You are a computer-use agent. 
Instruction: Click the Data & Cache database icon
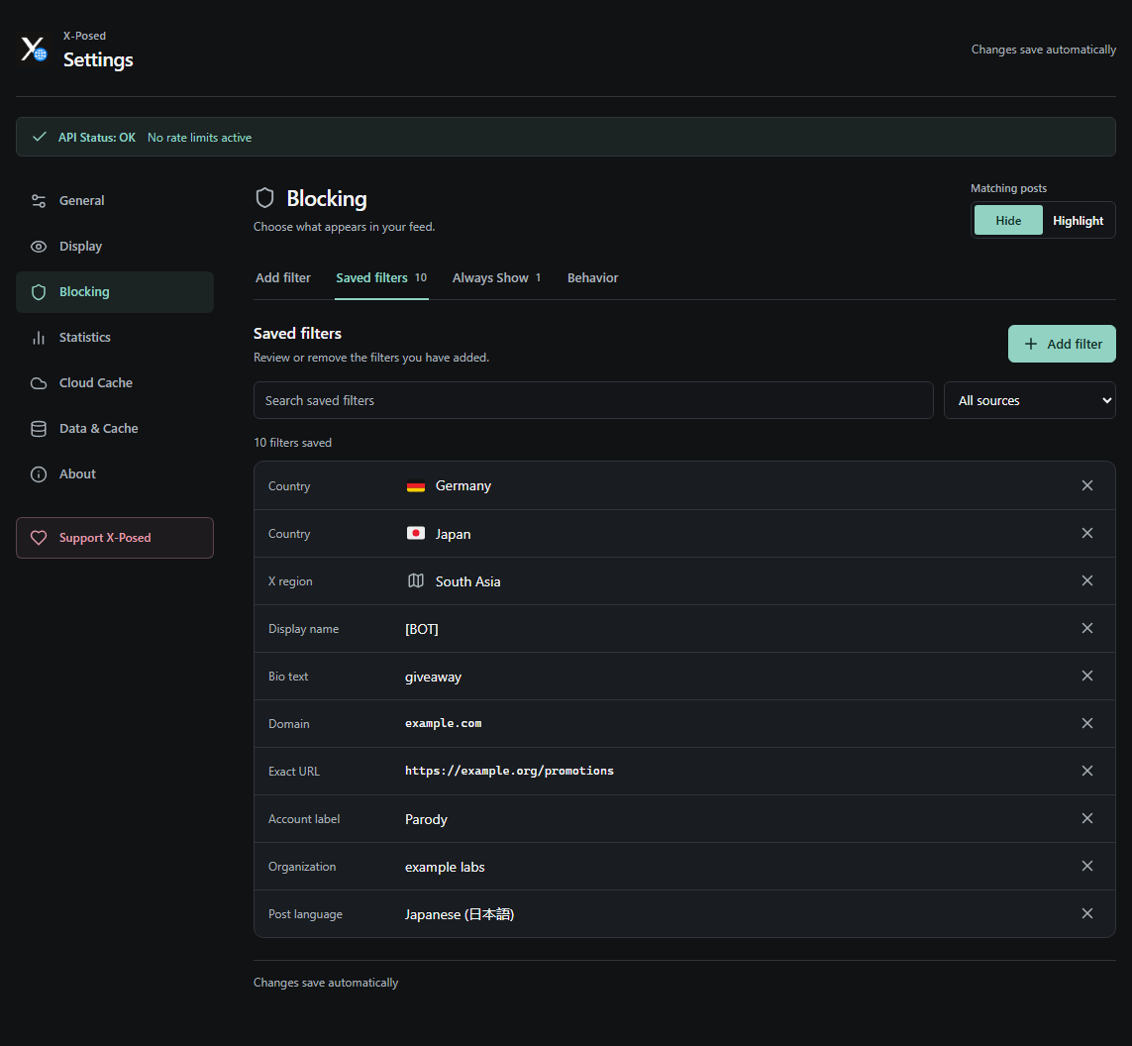click(39, 428)
